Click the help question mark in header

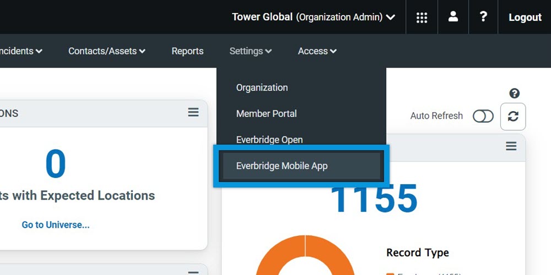484,16
